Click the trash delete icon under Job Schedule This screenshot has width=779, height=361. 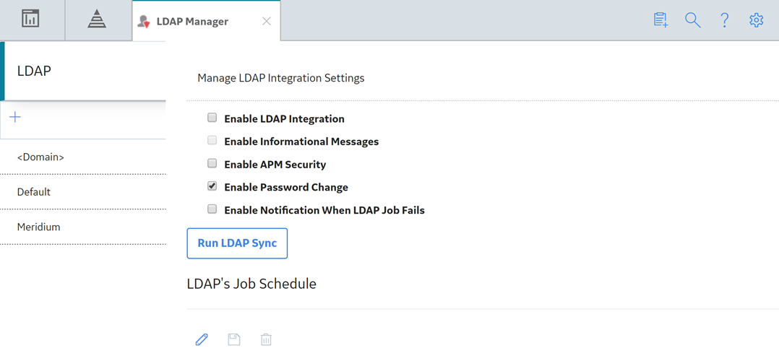(266, 339)
